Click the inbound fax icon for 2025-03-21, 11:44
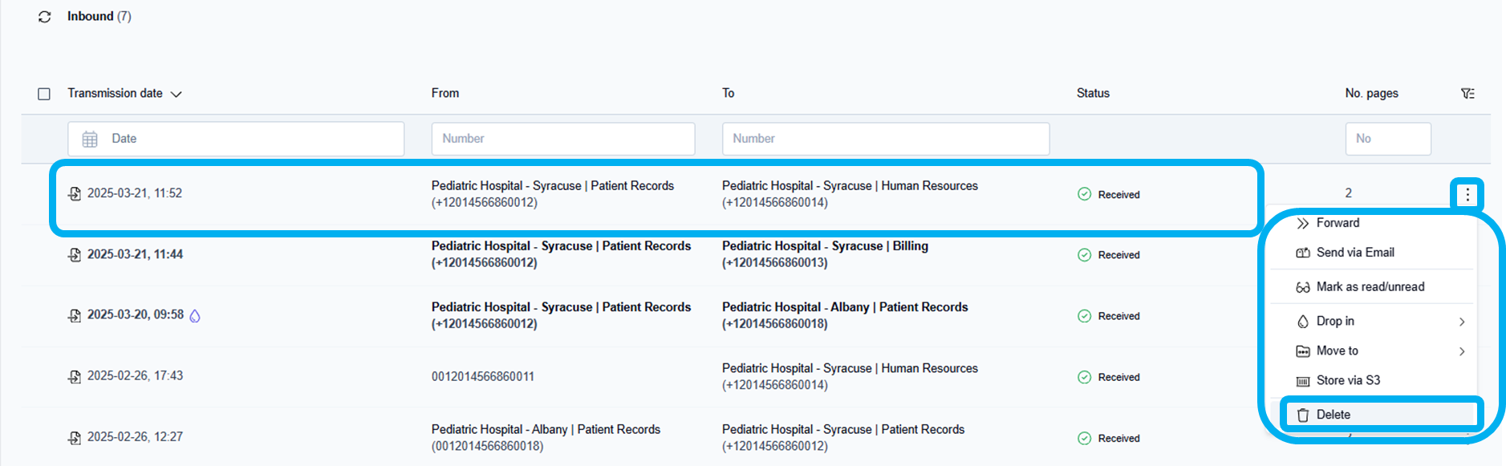 tap(75, 255)
